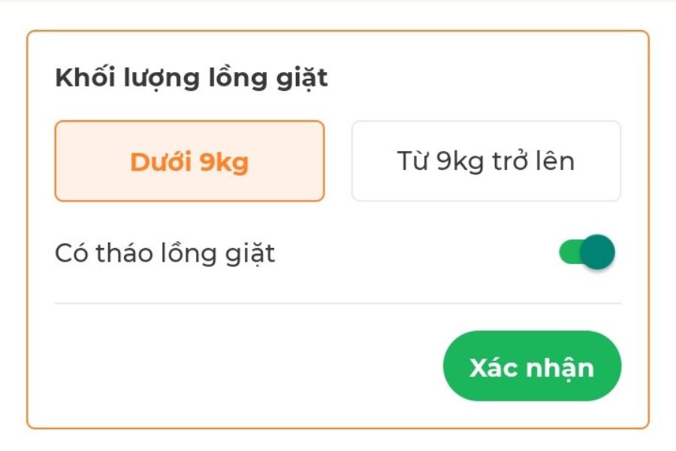Tap the orange highlighted weight option
Viewport: 676px width, 451px height.
point(189,162)
